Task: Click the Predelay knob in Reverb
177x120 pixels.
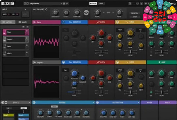Action: coord(40,113)
